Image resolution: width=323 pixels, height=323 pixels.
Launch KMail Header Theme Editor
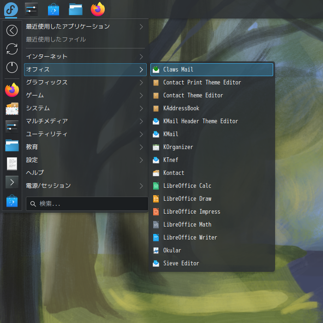212,121
